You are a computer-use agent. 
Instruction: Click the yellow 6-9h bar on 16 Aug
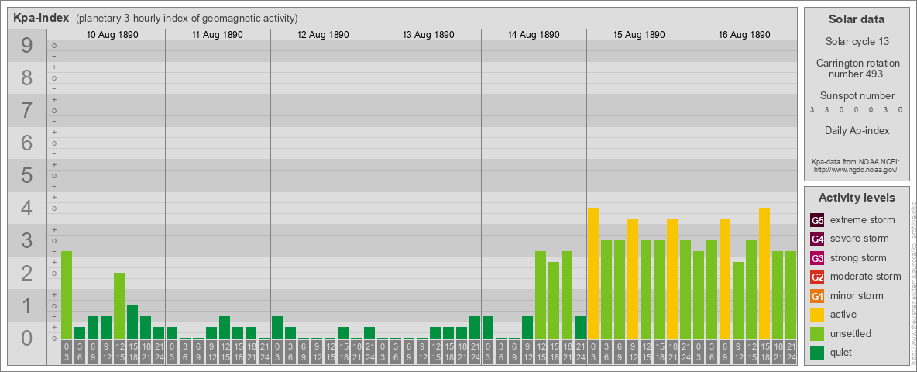tap(725, 278)
